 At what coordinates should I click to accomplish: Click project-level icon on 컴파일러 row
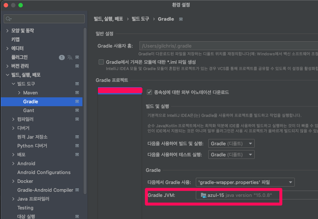point(77,119)
